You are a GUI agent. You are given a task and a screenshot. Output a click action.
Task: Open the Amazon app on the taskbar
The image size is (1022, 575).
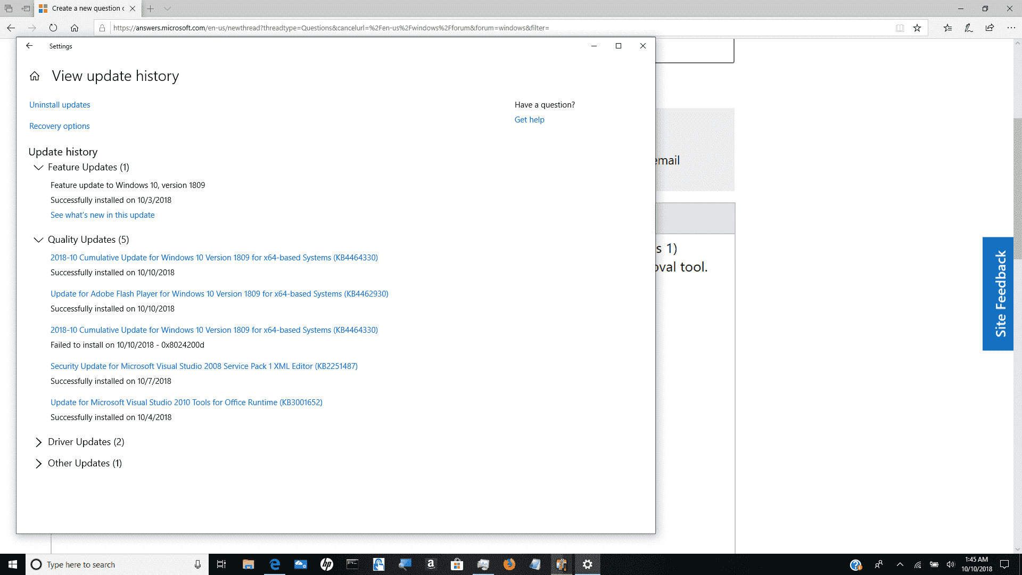coord(431,564)
